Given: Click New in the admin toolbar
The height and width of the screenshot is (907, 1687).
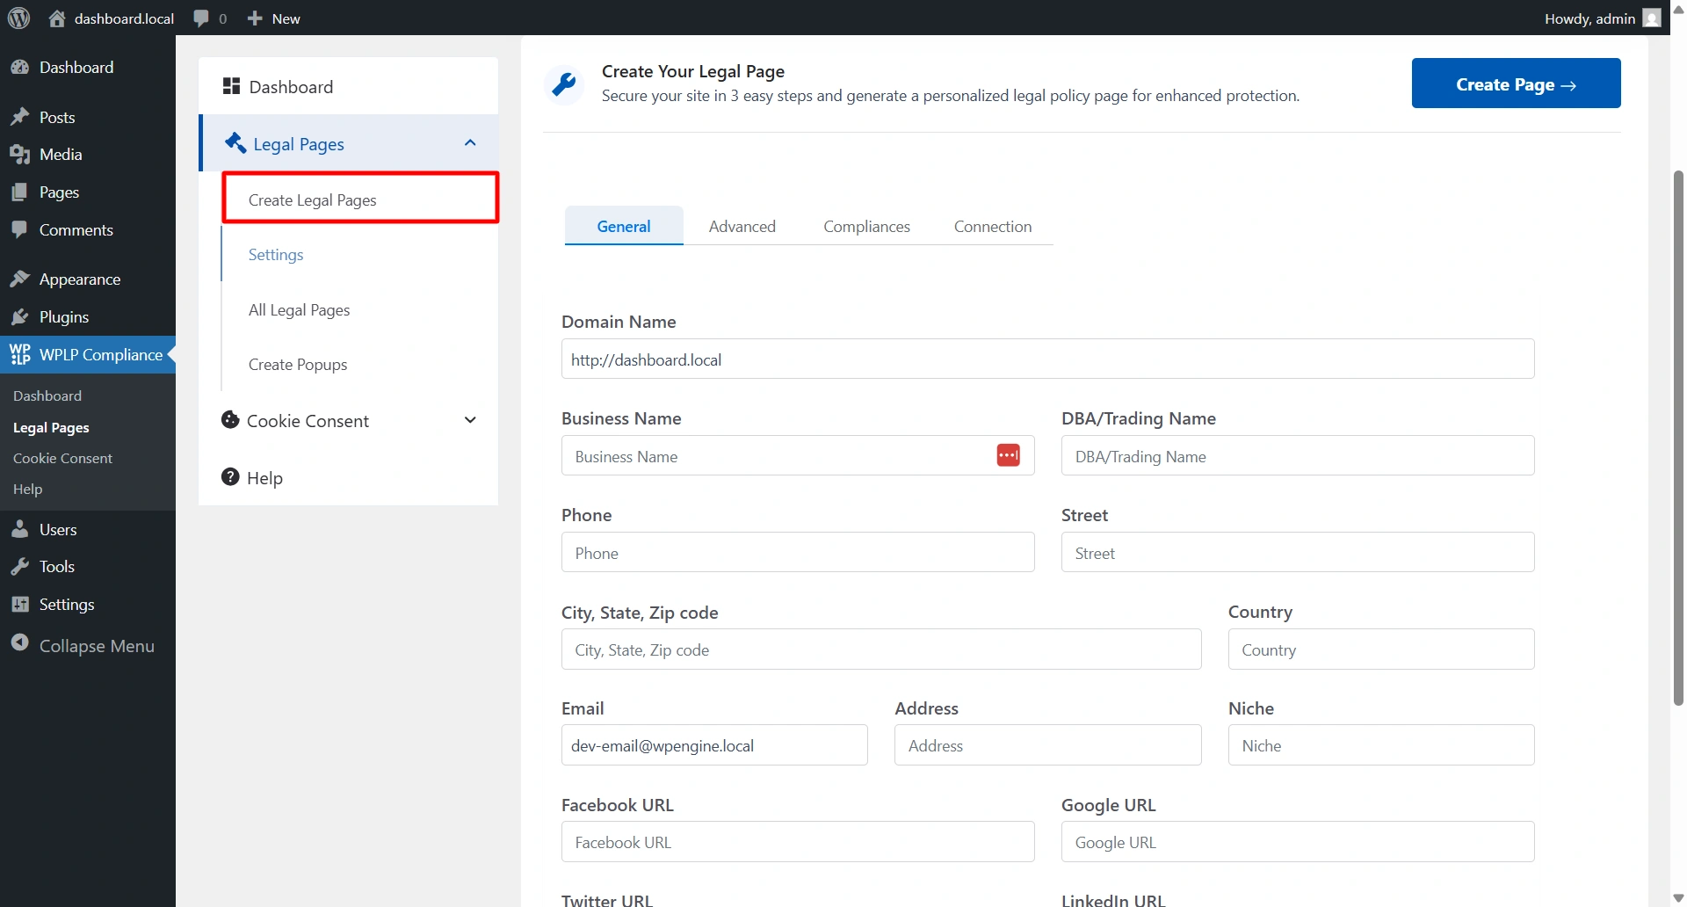Looking at the screenshot, I should pos(272,18).
